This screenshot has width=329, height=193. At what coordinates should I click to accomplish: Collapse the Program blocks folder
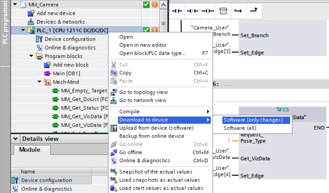tap(32, 56)
